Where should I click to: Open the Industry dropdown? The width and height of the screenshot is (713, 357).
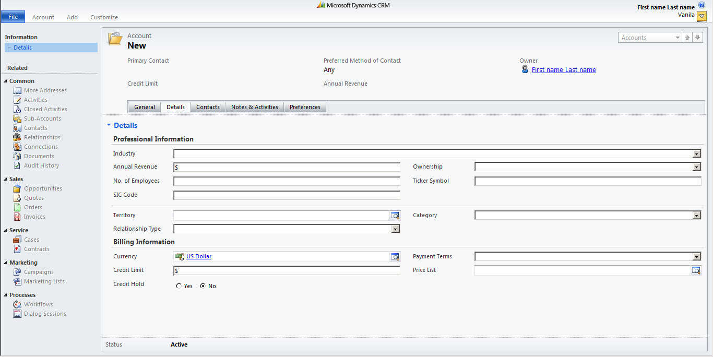point(696,153)
